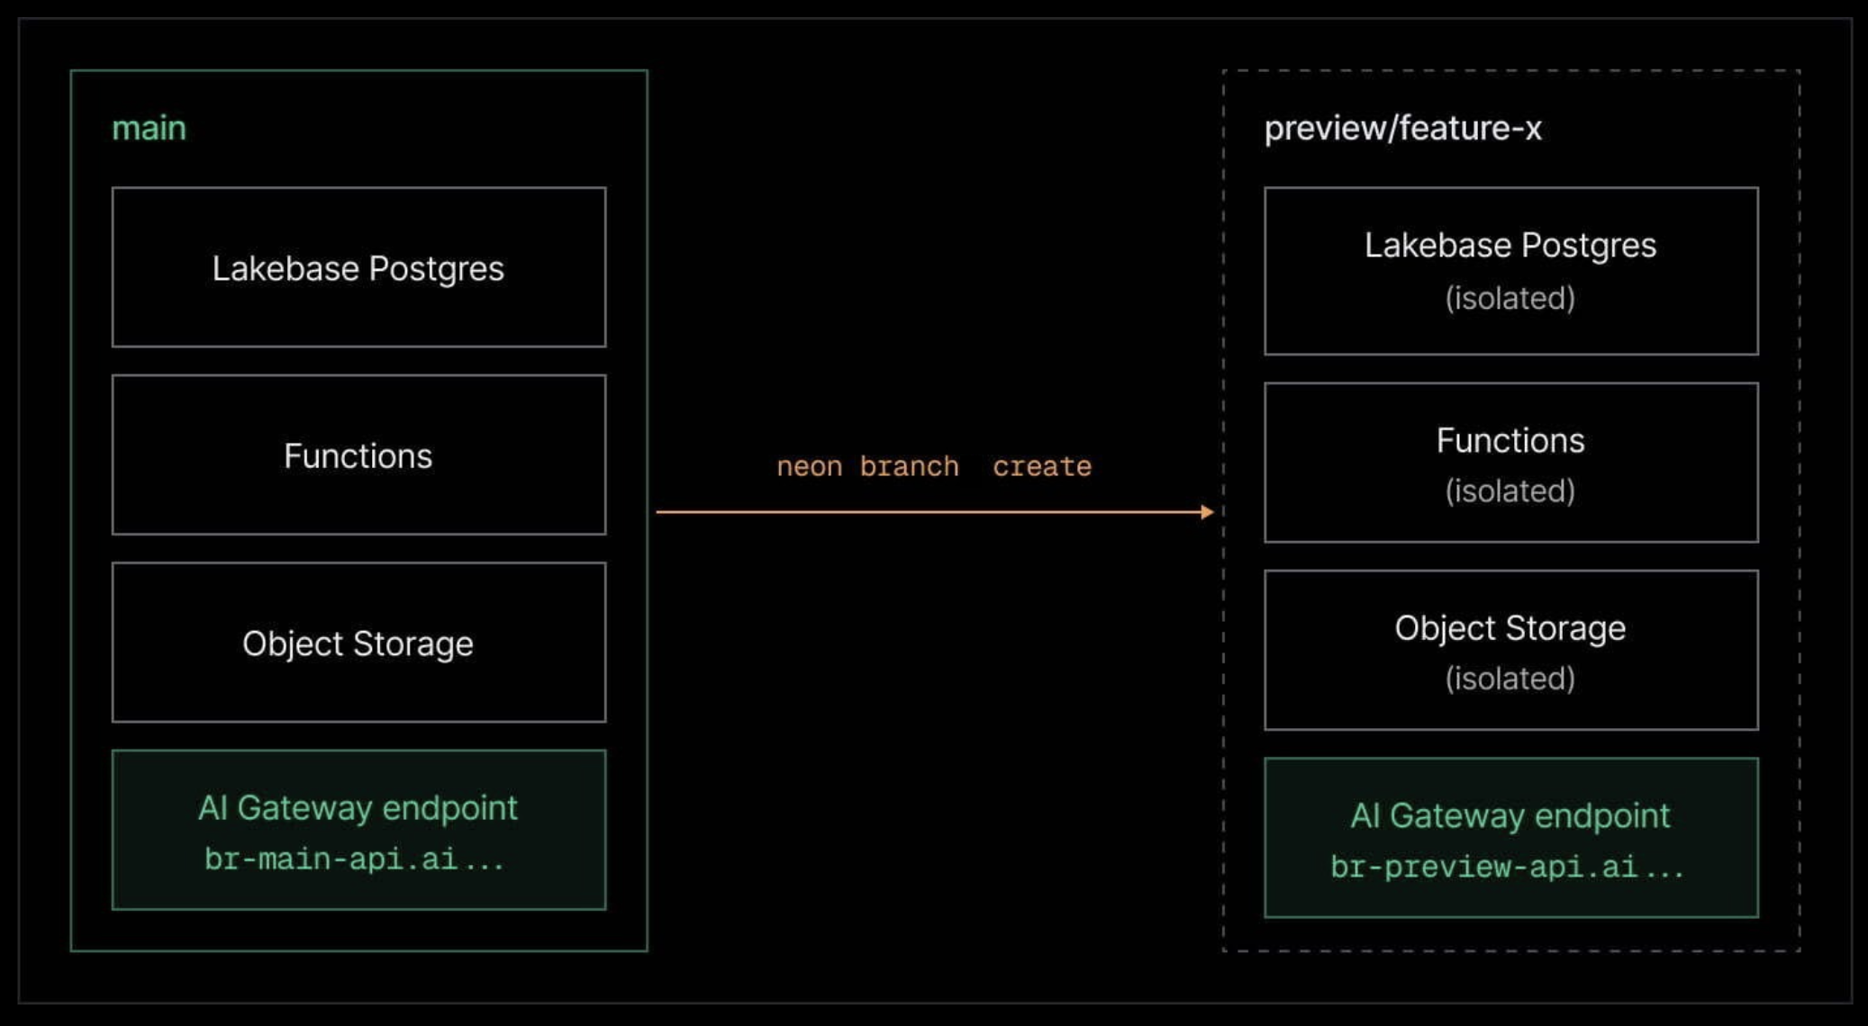Image resolution: width=1868 pixels, height=1026 pixels.
Task: Click '(isolated)' under preview Functions
Action: [x=1510, y=490]
